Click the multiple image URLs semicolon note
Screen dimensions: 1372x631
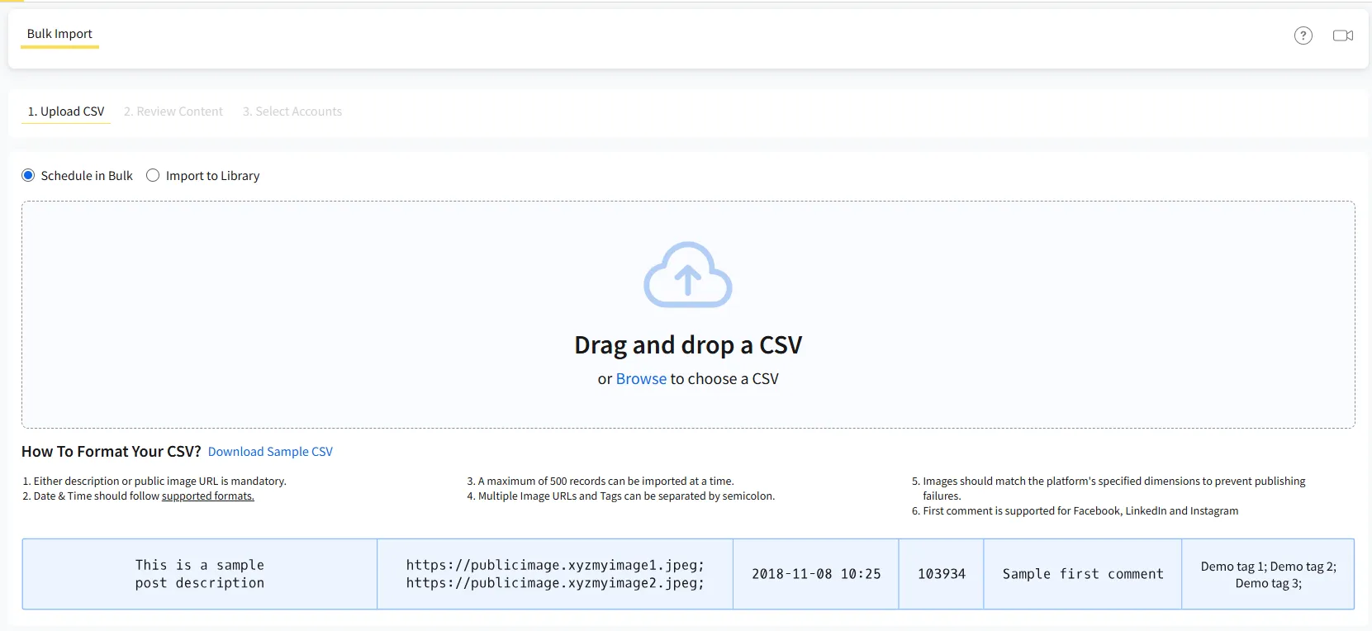(x=621, y=496)
